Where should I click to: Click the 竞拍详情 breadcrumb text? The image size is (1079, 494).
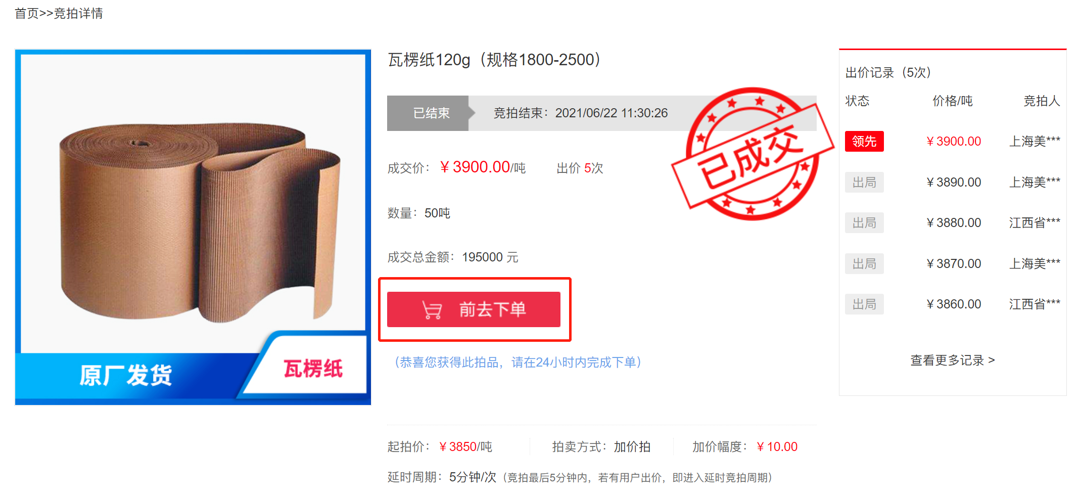pos(78,13)
